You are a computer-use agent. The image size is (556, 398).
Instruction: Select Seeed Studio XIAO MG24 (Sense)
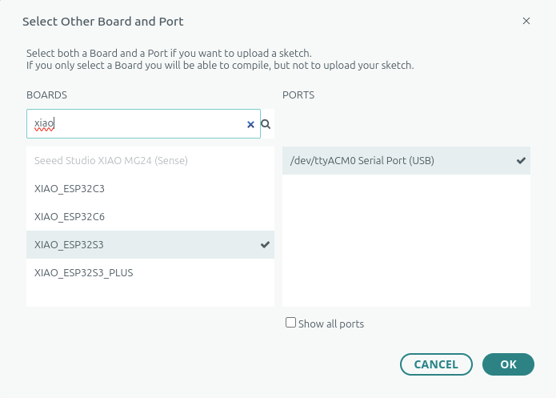point(110,160)
